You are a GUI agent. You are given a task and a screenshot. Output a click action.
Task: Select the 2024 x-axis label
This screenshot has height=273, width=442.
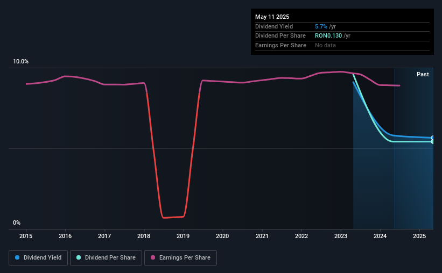tap(380, 236)
